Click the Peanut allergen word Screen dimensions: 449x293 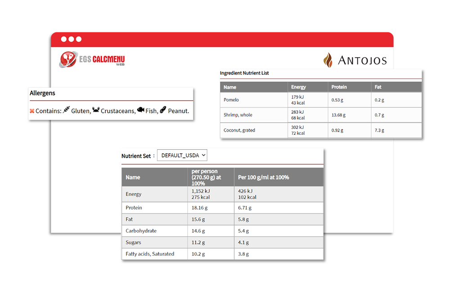(178, 111)
